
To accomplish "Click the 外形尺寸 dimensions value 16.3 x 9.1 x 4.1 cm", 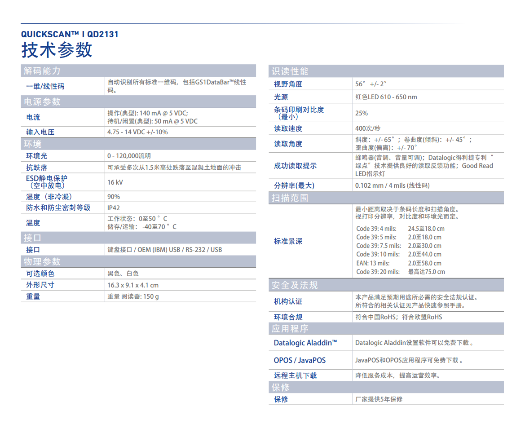I will pos(133,285).
